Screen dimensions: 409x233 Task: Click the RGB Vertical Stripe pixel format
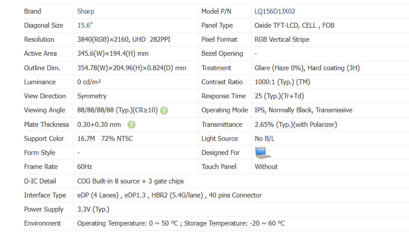coord(281,39)
